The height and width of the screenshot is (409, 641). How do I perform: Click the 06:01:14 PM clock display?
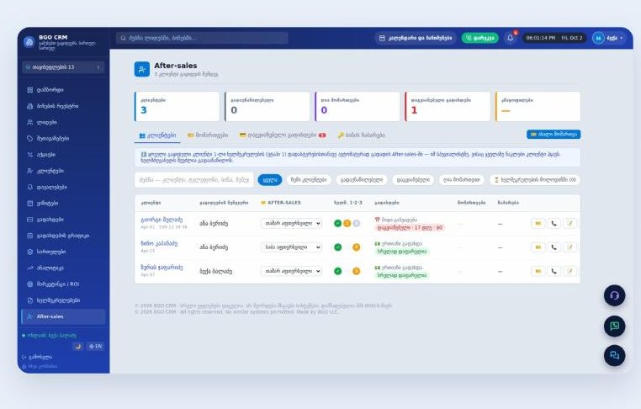pyautogui.click(x=554, y=38)
